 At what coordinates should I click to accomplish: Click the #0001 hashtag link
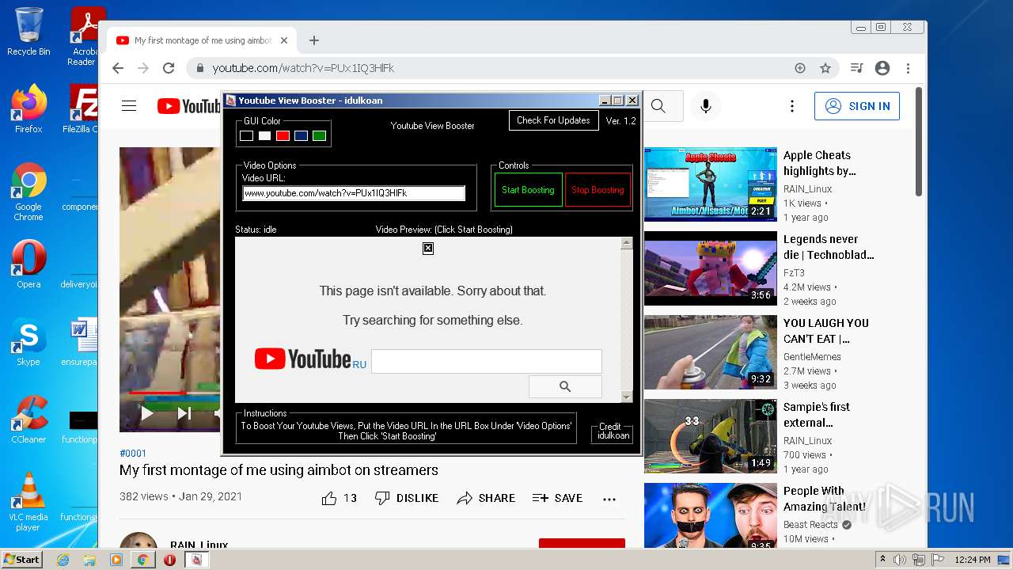point(133,454)
